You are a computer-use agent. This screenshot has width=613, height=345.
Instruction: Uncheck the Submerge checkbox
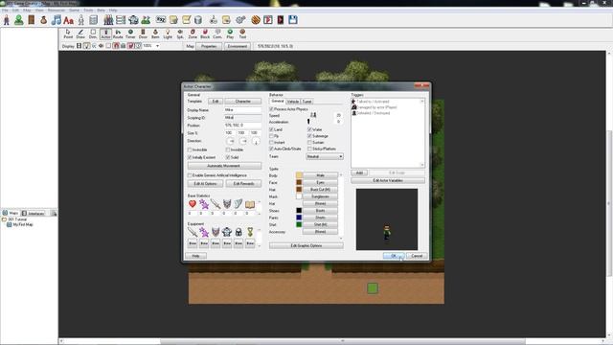pyautogui.click(x=309, y=136)
